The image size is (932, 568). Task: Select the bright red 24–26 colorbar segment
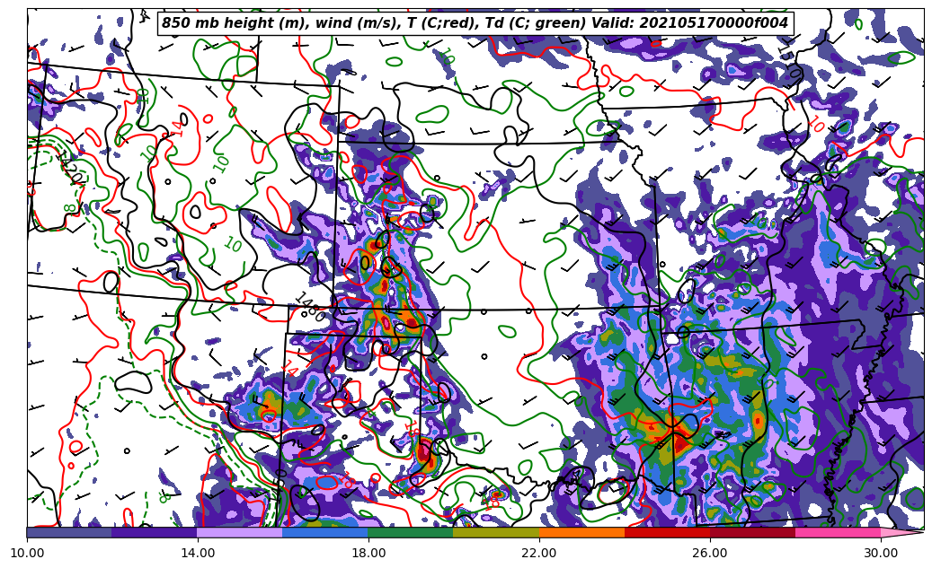[x=667, y=532]
